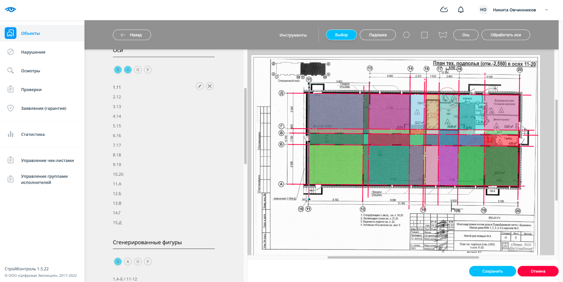Activate the Ладошка pan tool
The height and width of the screenshot is (282, 563).
tap(377, 35)
